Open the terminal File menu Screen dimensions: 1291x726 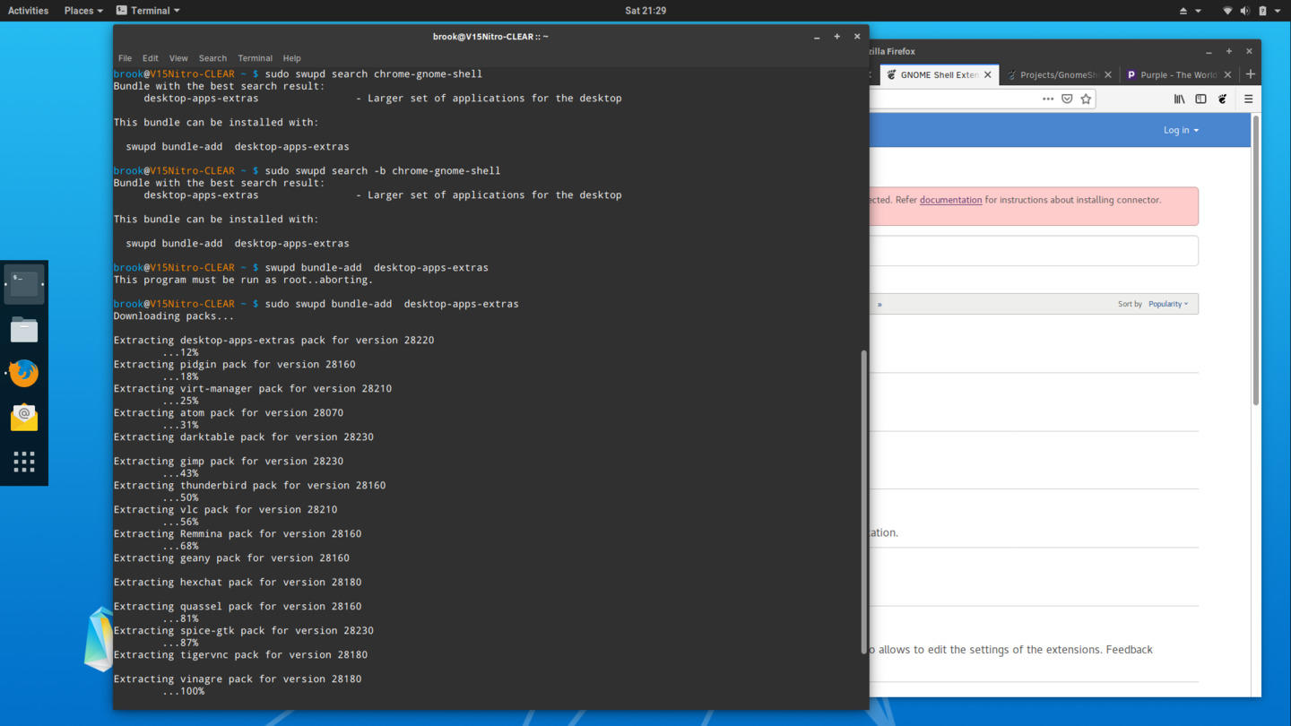[x=125, y=58]
